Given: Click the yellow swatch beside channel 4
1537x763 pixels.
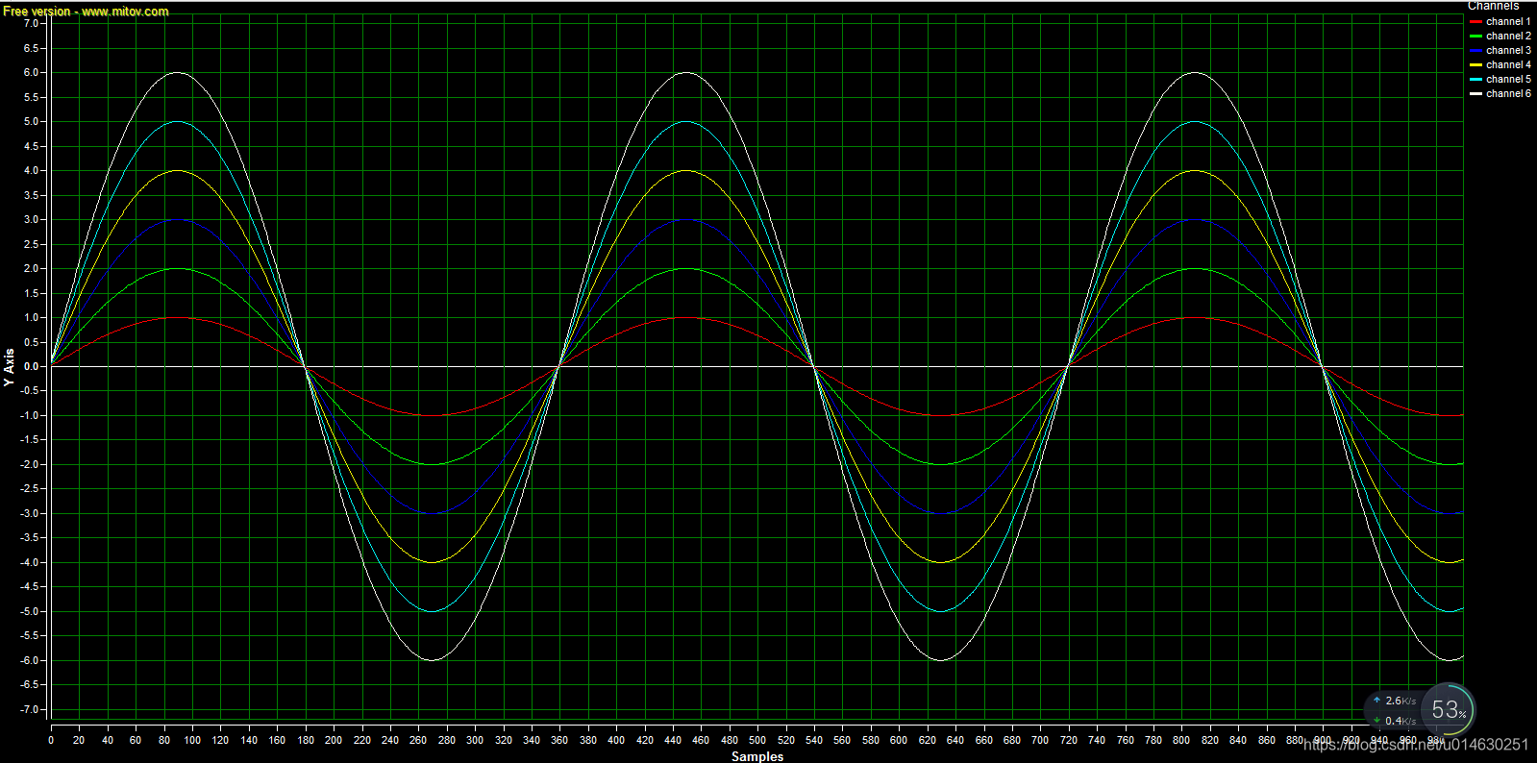Looking at the screenshot, I should (x=1475, y=64).
